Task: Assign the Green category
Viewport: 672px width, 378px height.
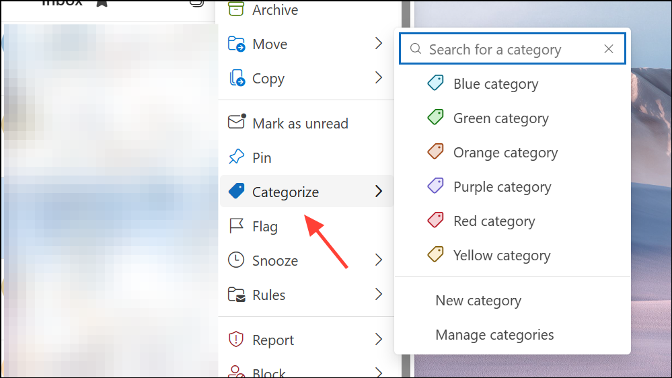Action: click(x=500, y=118)
